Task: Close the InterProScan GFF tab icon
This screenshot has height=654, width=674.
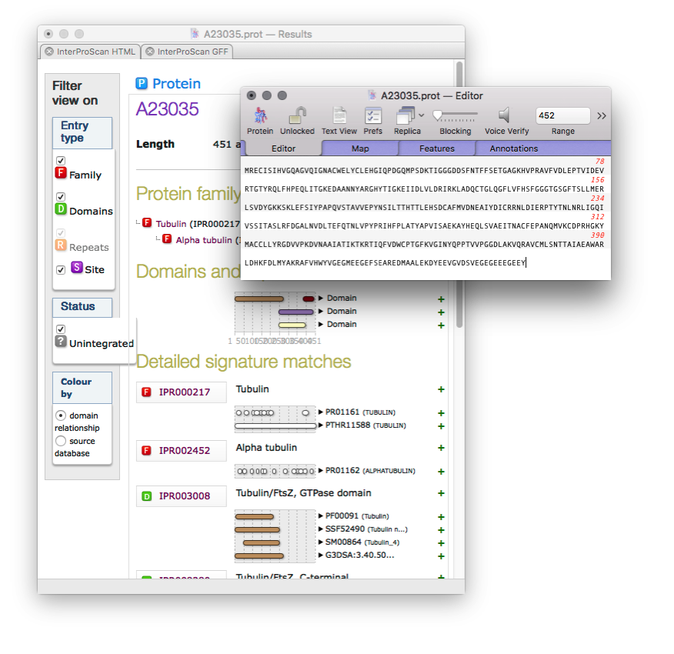Action: 150,52
